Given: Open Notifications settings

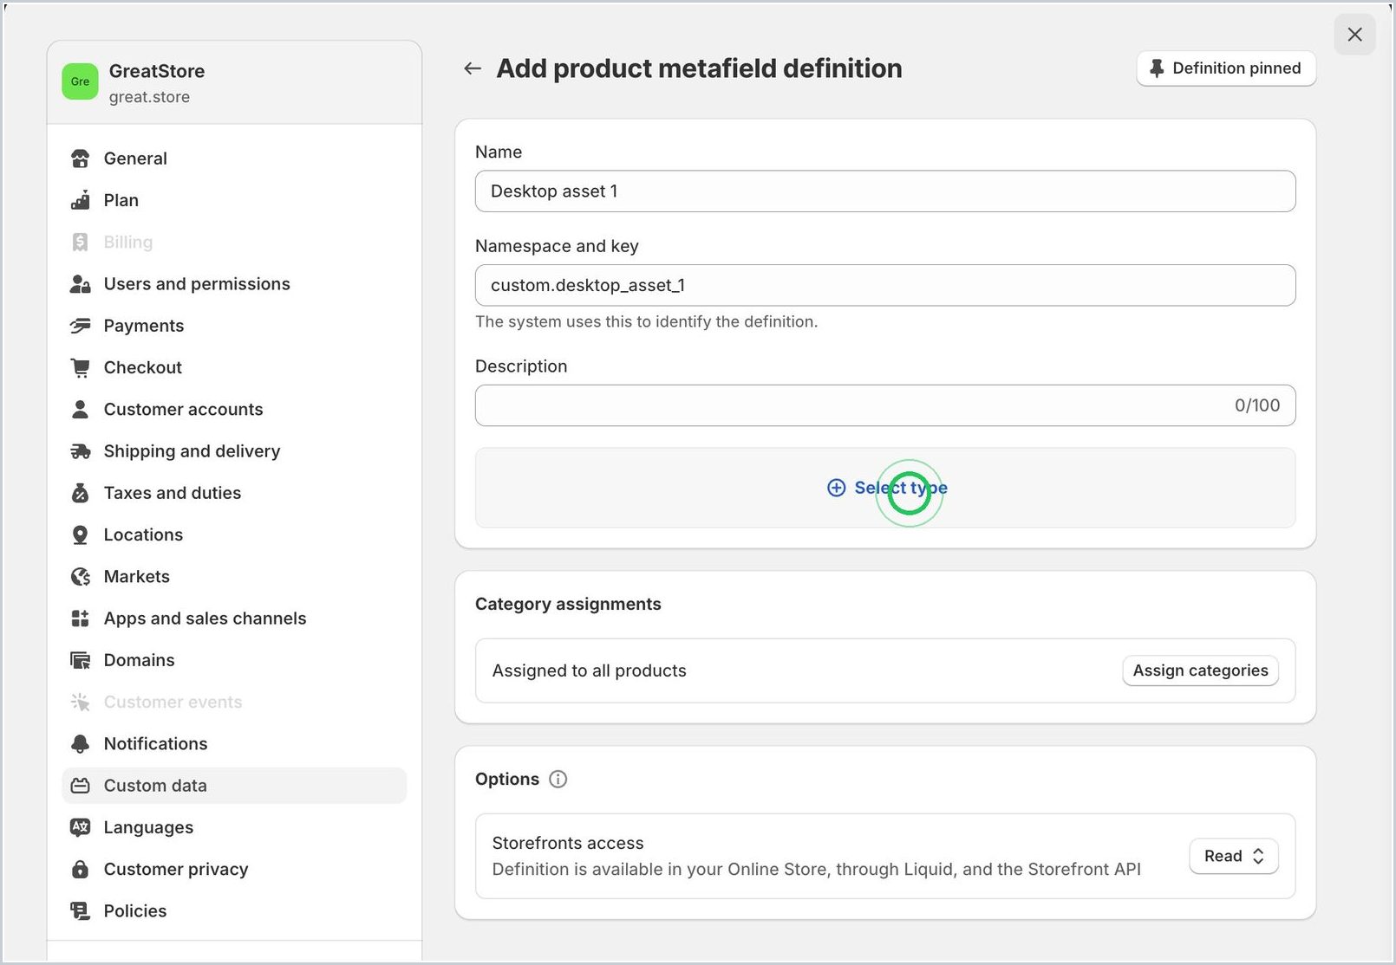Looking at the screenshot, I should [234, 744].
